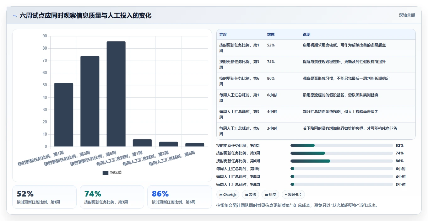
Task: Click the 数据 column header
Action: [271, 35]
